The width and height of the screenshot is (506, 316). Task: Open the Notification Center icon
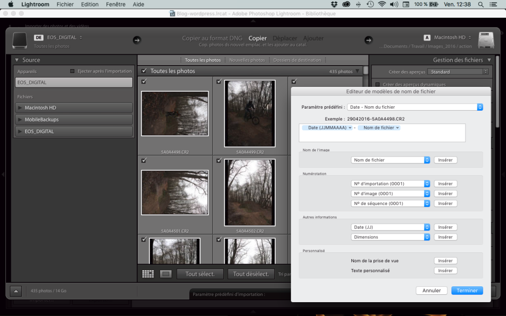point(493,4)
